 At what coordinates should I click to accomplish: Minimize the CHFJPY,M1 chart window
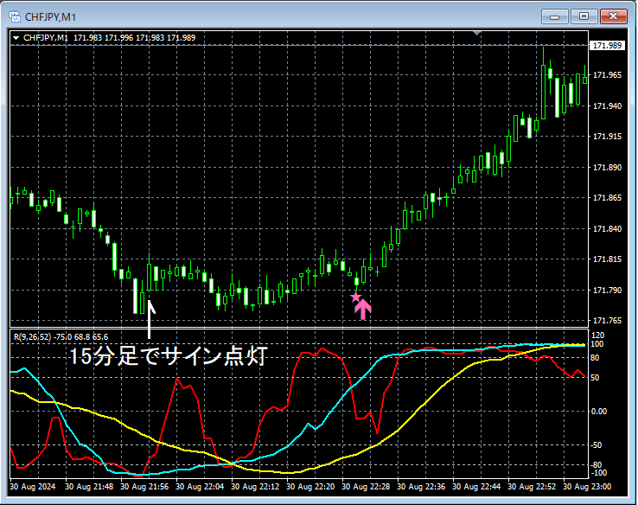[555, 16]
